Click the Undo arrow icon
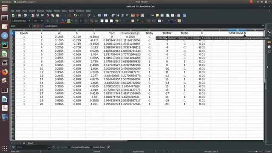The image size is (272, 153). [75, 15]
